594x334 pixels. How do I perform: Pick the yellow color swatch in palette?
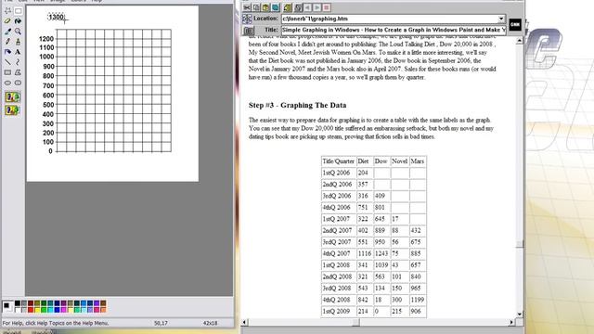(x=37, y=310)
